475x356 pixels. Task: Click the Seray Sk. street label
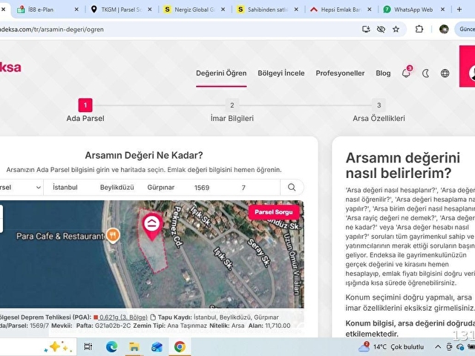tap(259, 253)
